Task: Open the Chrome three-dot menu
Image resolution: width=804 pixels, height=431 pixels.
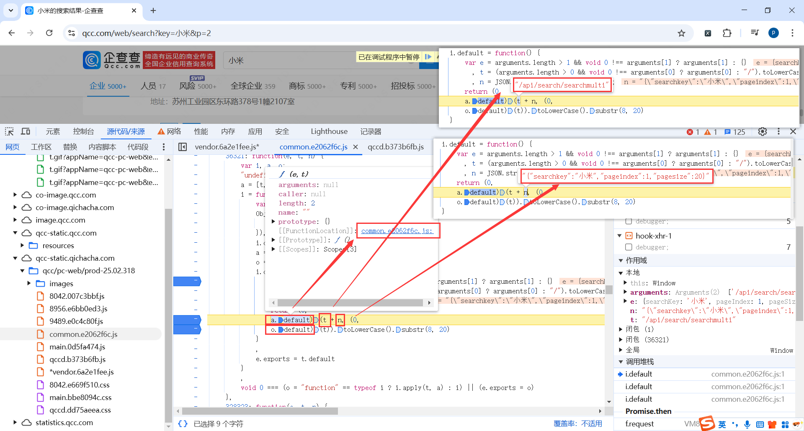Action: click(x=792, y=33)
